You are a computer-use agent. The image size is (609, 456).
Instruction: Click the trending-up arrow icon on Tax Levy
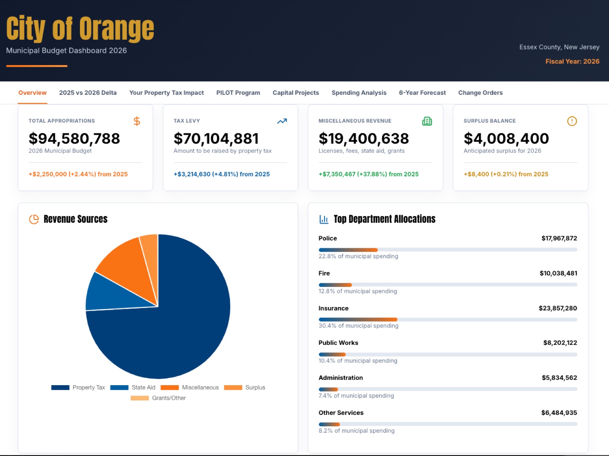pyautogui.click(x=282, y=121)
